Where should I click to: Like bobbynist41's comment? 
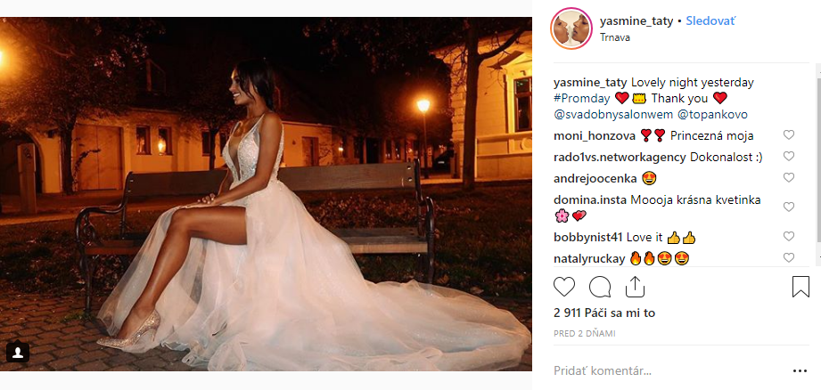point(789,236)
